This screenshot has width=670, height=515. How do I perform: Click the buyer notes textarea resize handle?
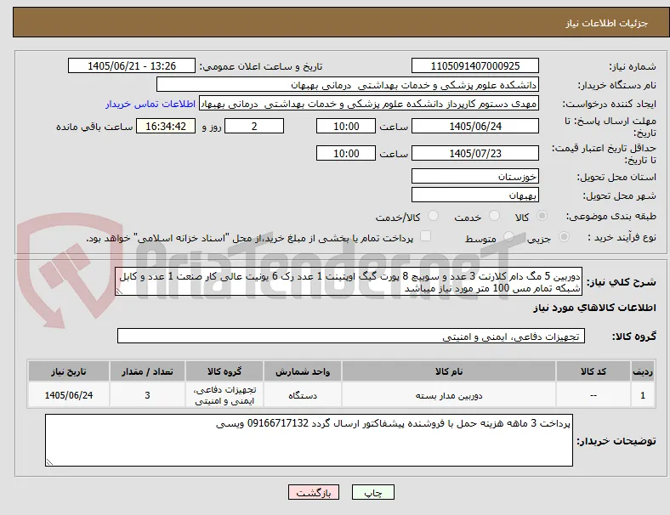(x=49, y=461)
